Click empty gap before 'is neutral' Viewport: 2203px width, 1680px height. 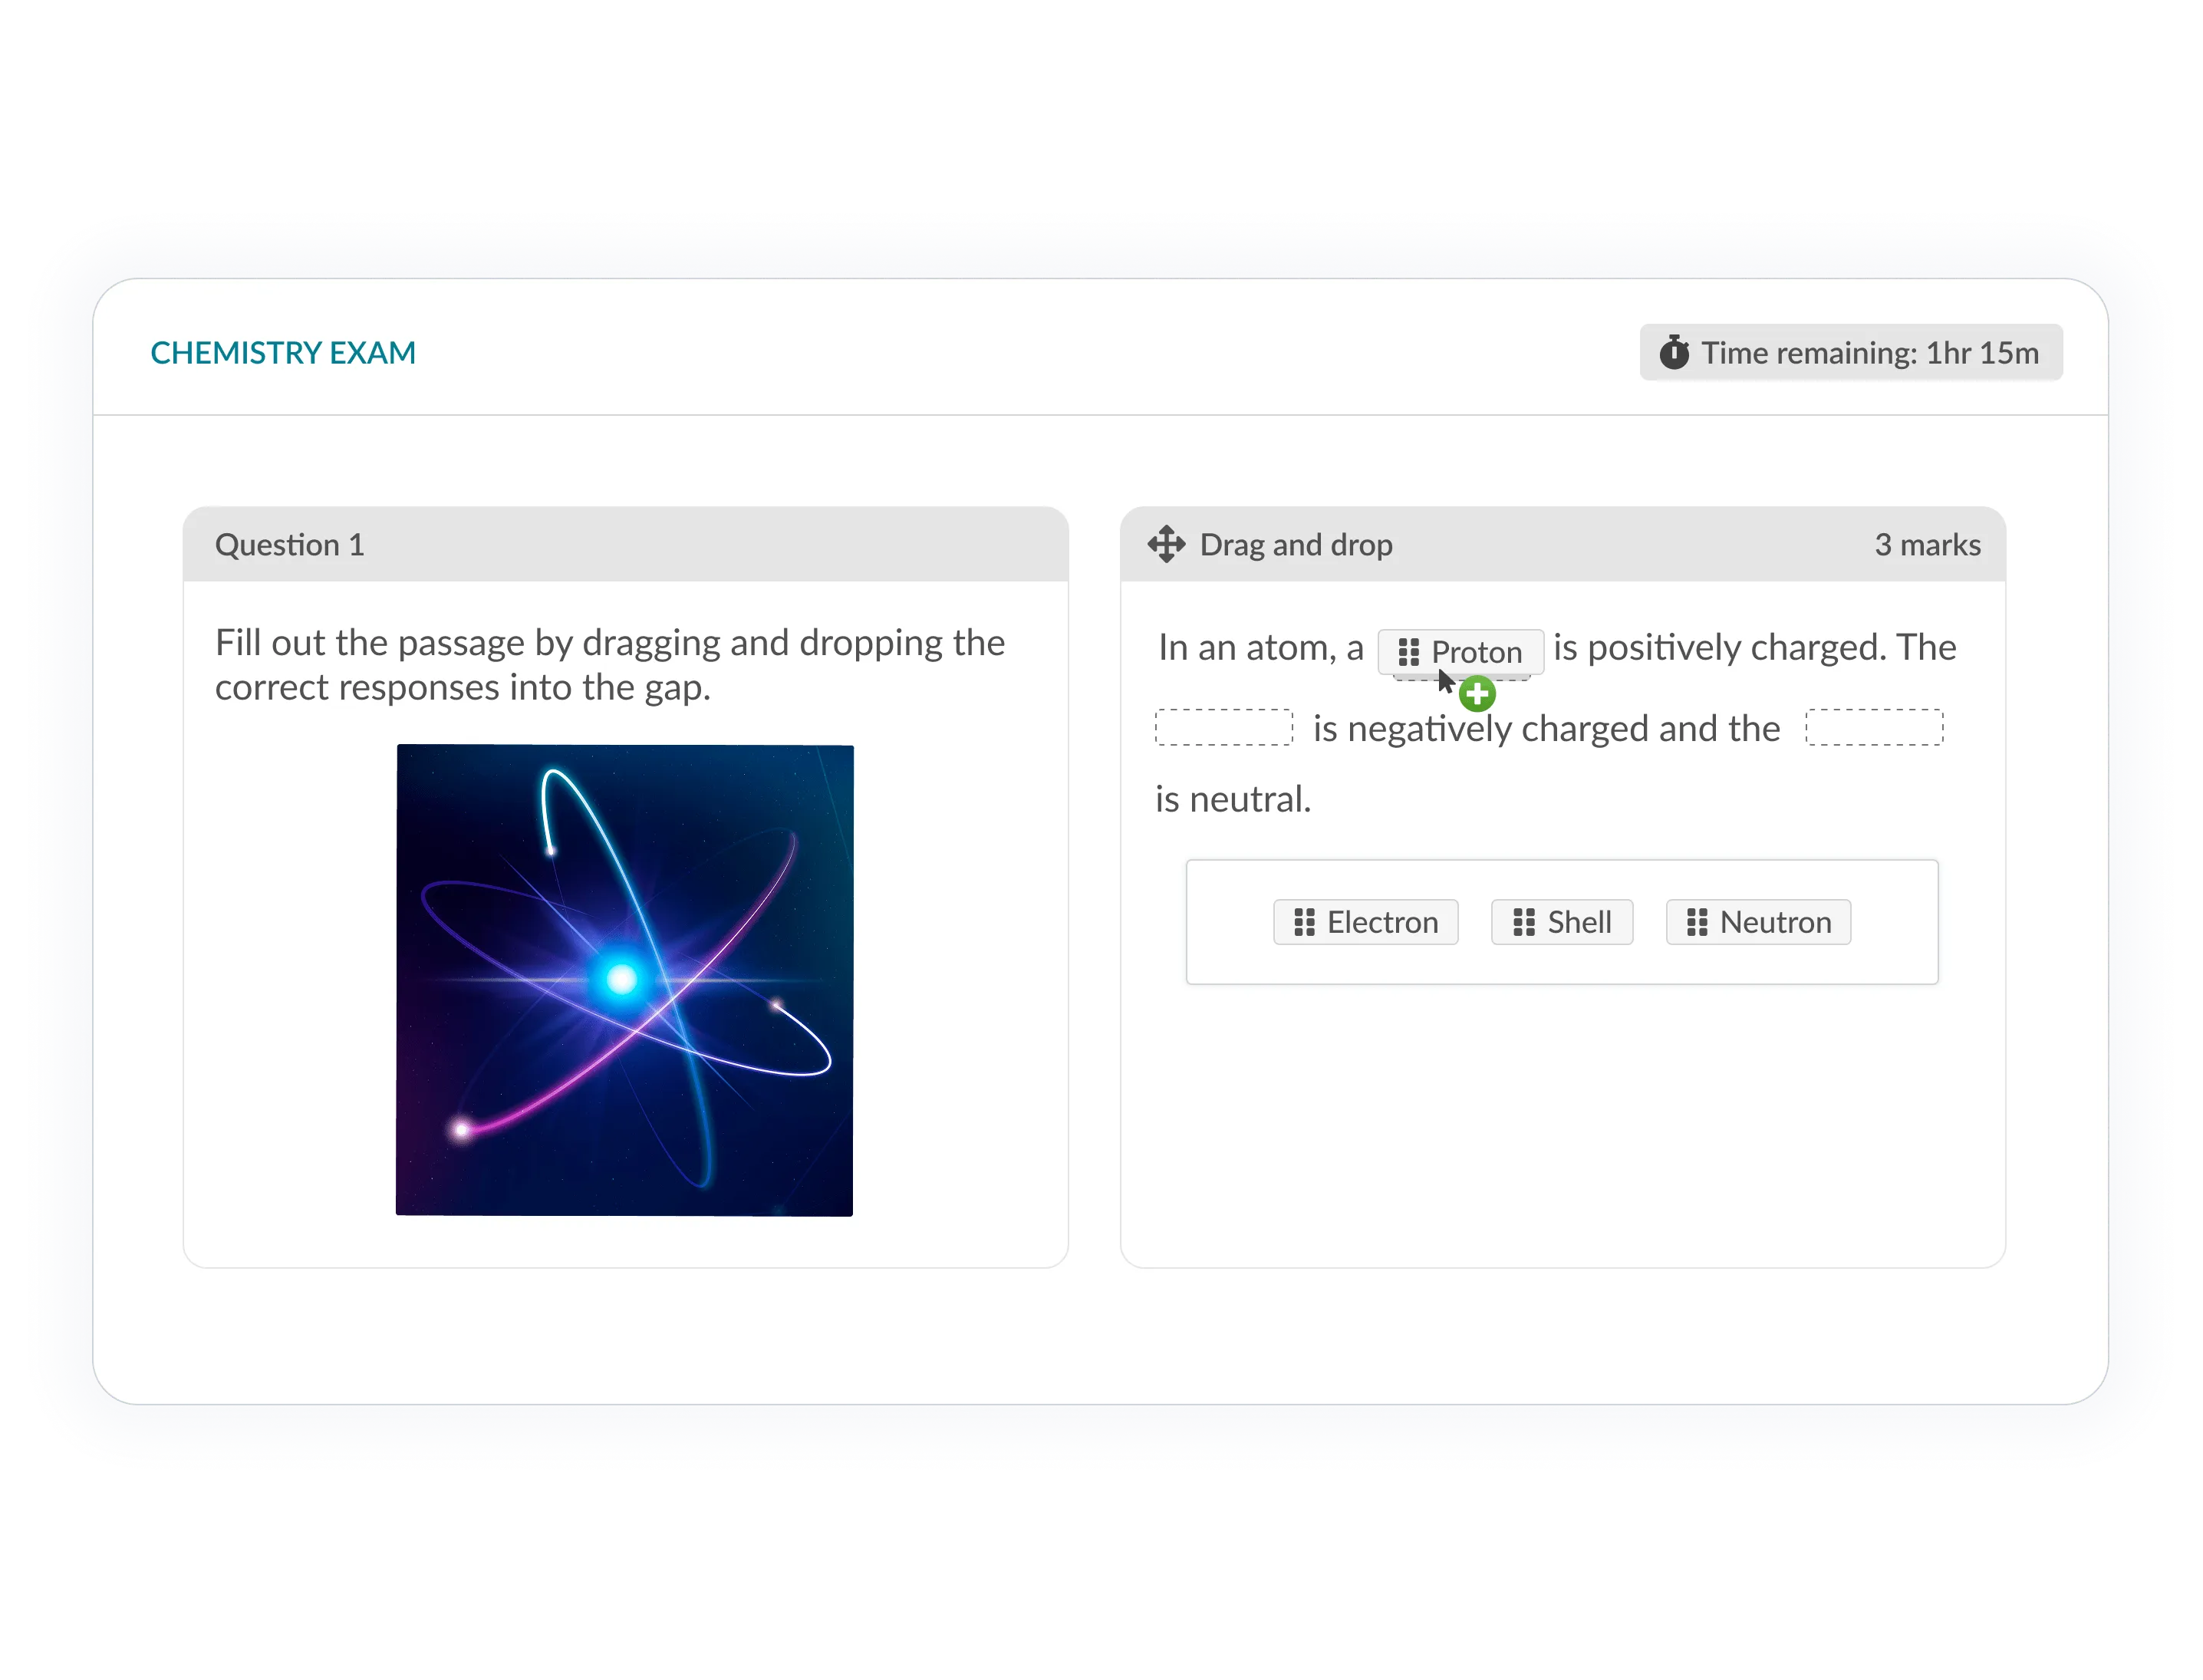pos(1873,727)
